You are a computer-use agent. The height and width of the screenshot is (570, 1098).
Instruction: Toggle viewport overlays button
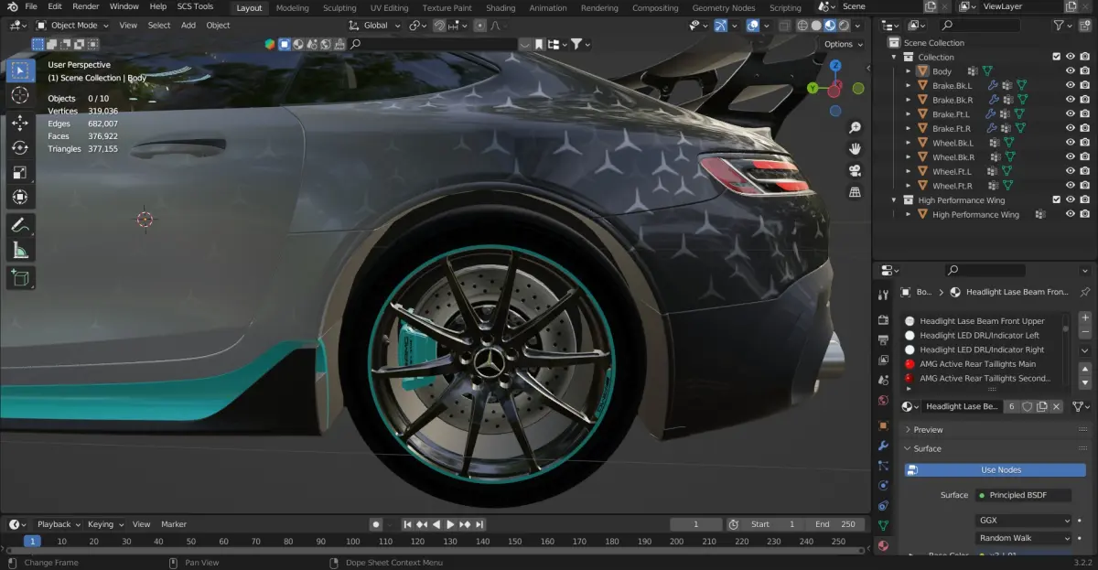pos(752,26)
